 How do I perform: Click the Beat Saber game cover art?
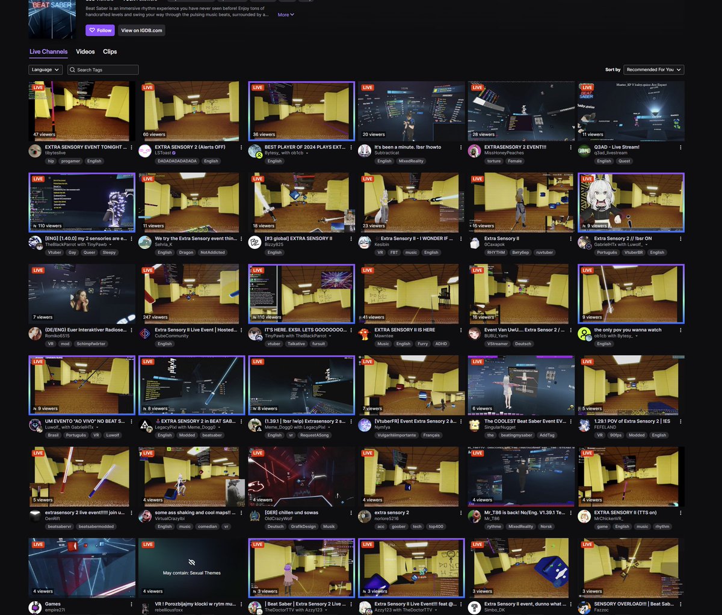(x=52, y=19)
